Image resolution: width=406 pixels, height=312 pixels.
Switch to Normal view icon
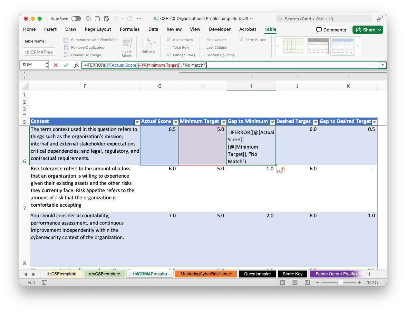283,283
